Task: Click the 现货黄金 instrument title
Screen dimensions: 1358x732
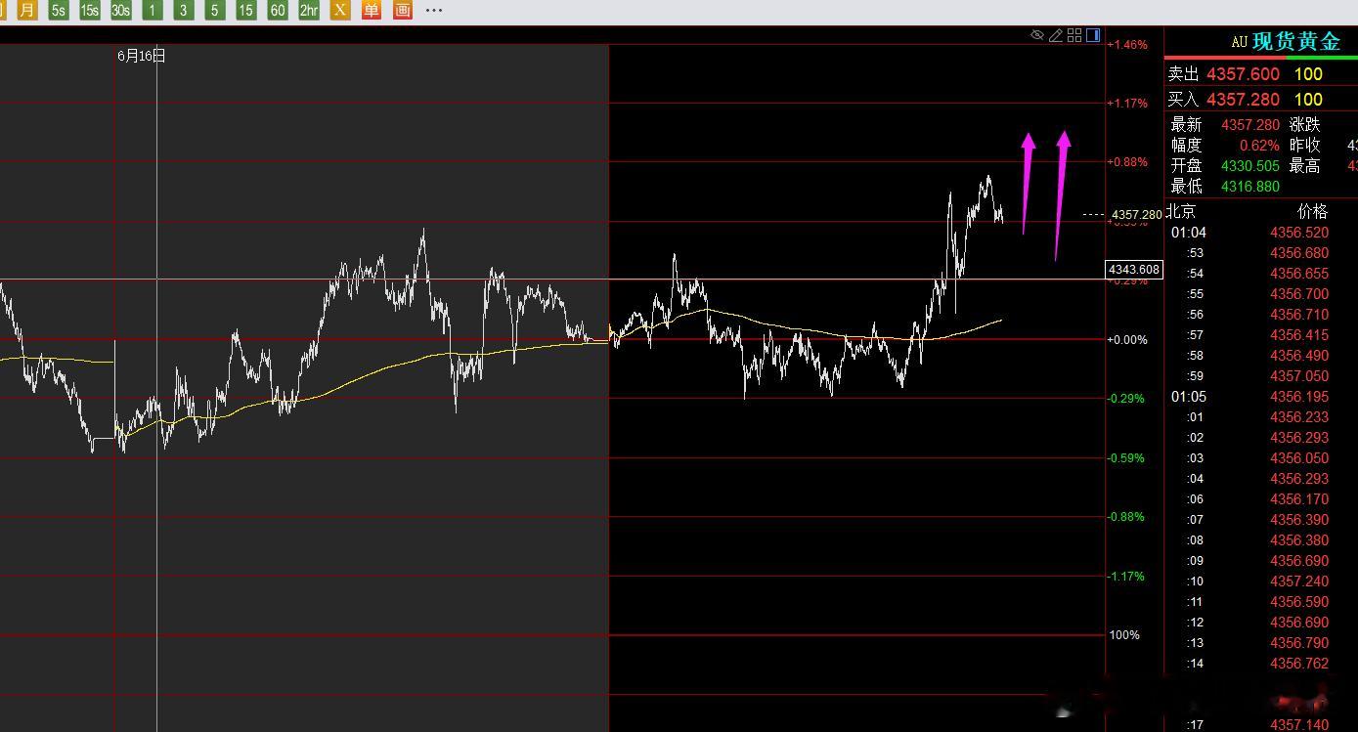Action: click(x=1297, y=41)
